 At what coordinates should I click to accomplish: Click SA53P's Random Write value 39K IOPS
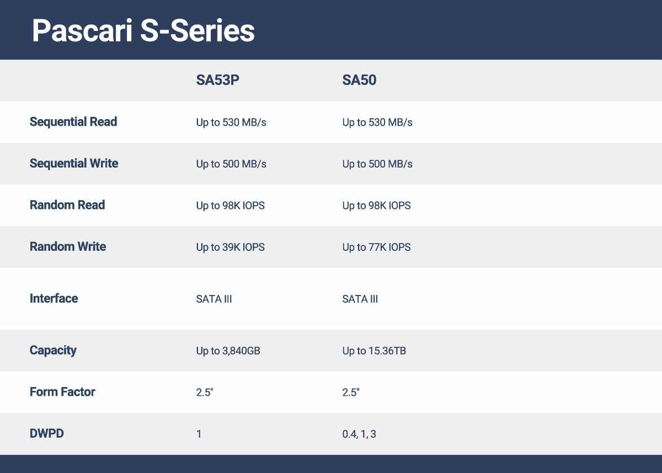(231, 247)
